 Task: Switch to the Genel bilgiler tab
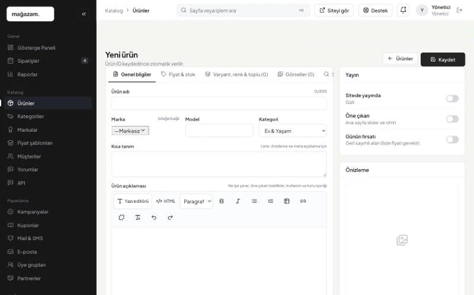[132, 74]
